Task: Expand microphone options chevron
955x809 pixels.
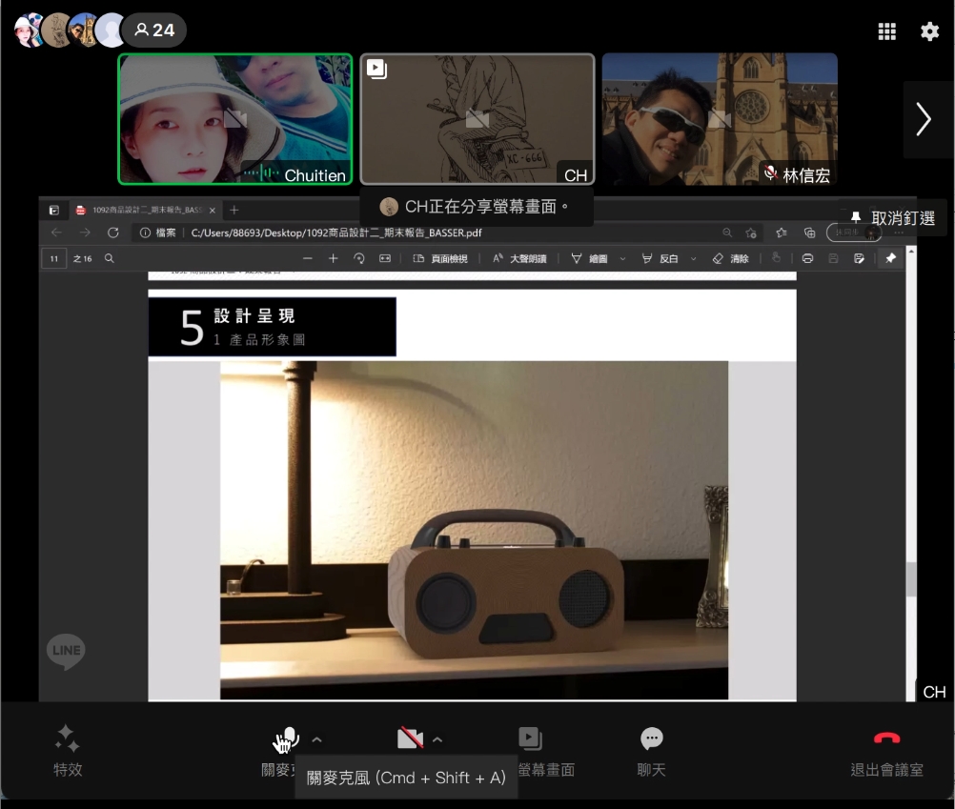Action: point(317,738)
